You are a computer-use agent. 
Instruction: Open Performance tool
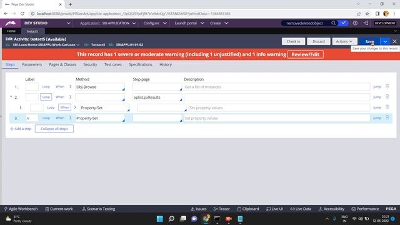[365, 209]
